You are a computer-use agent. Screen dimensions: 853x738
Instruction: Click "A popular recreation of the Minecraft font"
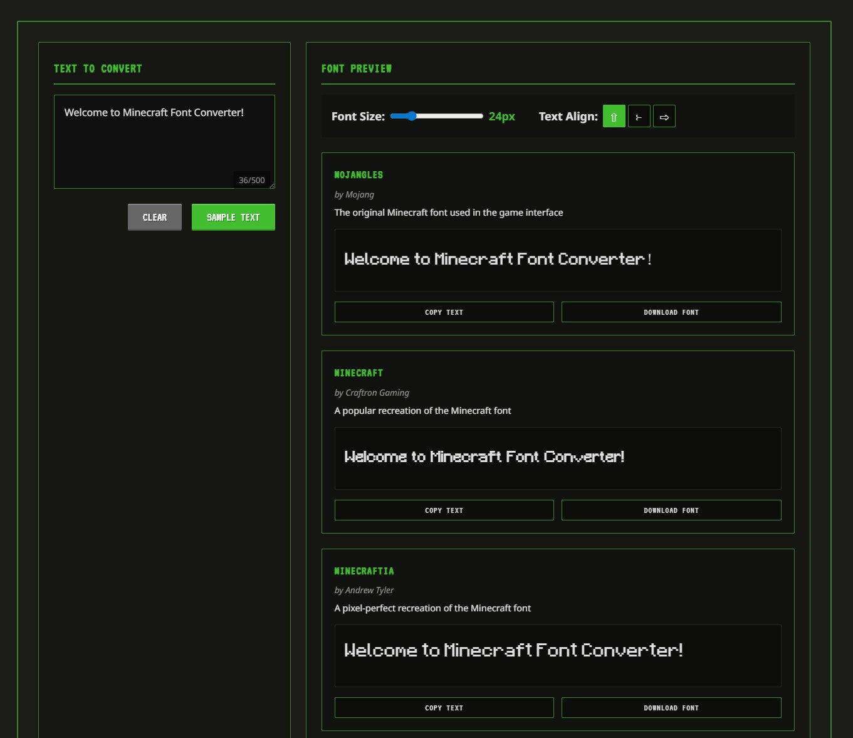click(x=423, y=410)
